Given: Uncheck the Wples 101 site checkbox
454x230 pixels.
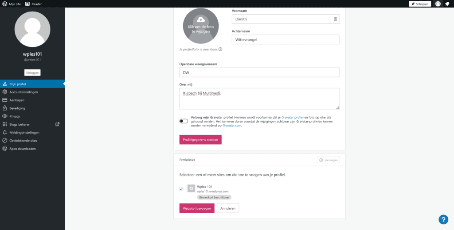Looking at the screenshot, I should [x=181, y=189].
